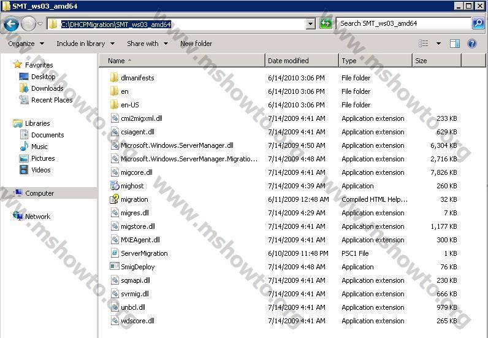Click the Forward navigation arrow
This screenshot has width=488, height=338.
(x=28, y=24)
